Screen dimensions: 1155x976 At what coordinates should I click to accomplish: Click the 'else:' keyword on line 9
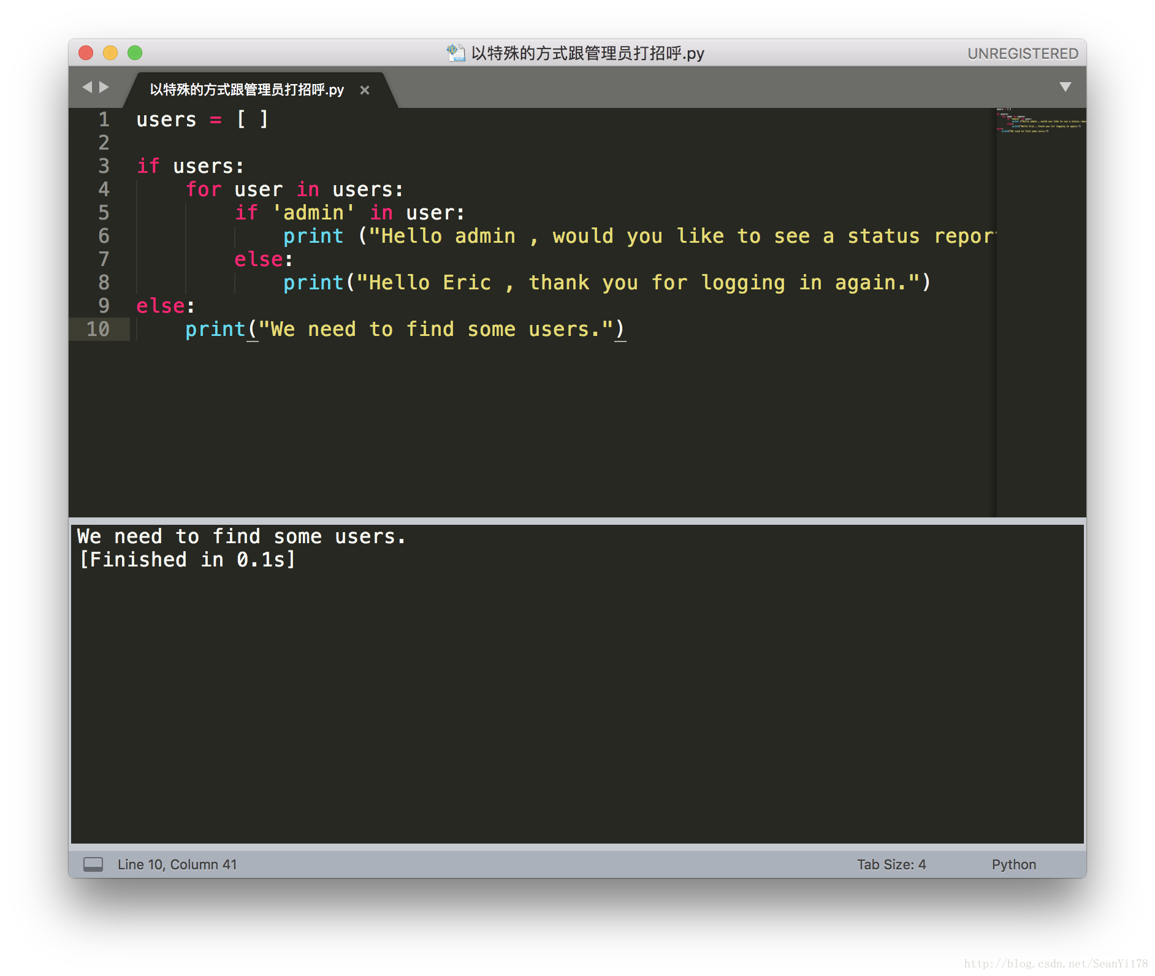click(x=166, y=306)
